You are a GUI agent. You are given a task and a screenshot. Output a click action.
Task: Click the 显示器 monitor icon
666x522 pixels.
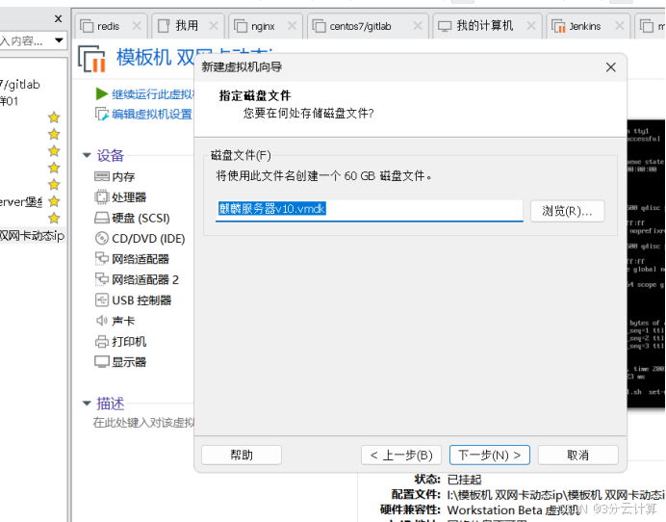(102, 362)
